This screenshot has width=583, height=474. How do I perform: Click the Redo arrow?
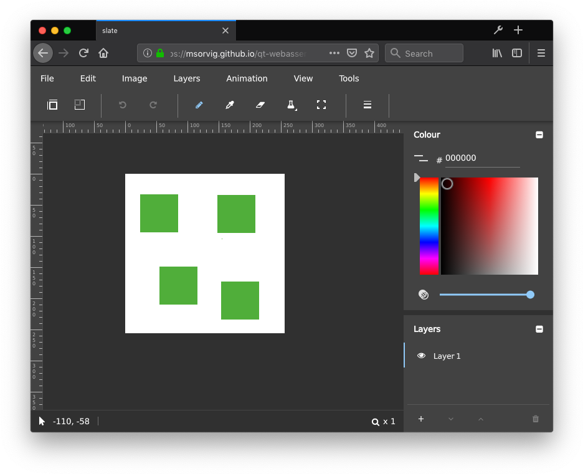point(153,105)
